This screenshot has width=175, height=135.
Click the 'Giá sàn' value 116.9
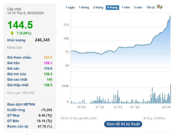(x=48, y=69)
